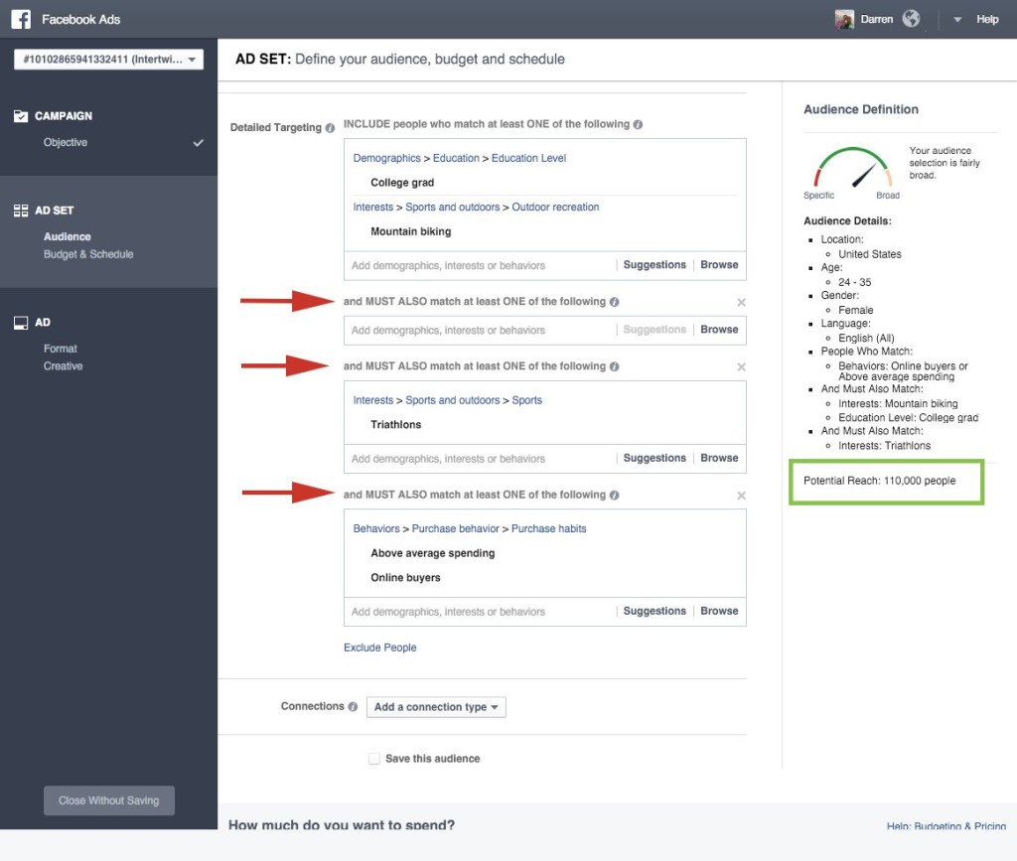Viewport: 1017px width, 861px height.
Task: Click Darren's profile picture thumbnail
Action: point(844,19)
